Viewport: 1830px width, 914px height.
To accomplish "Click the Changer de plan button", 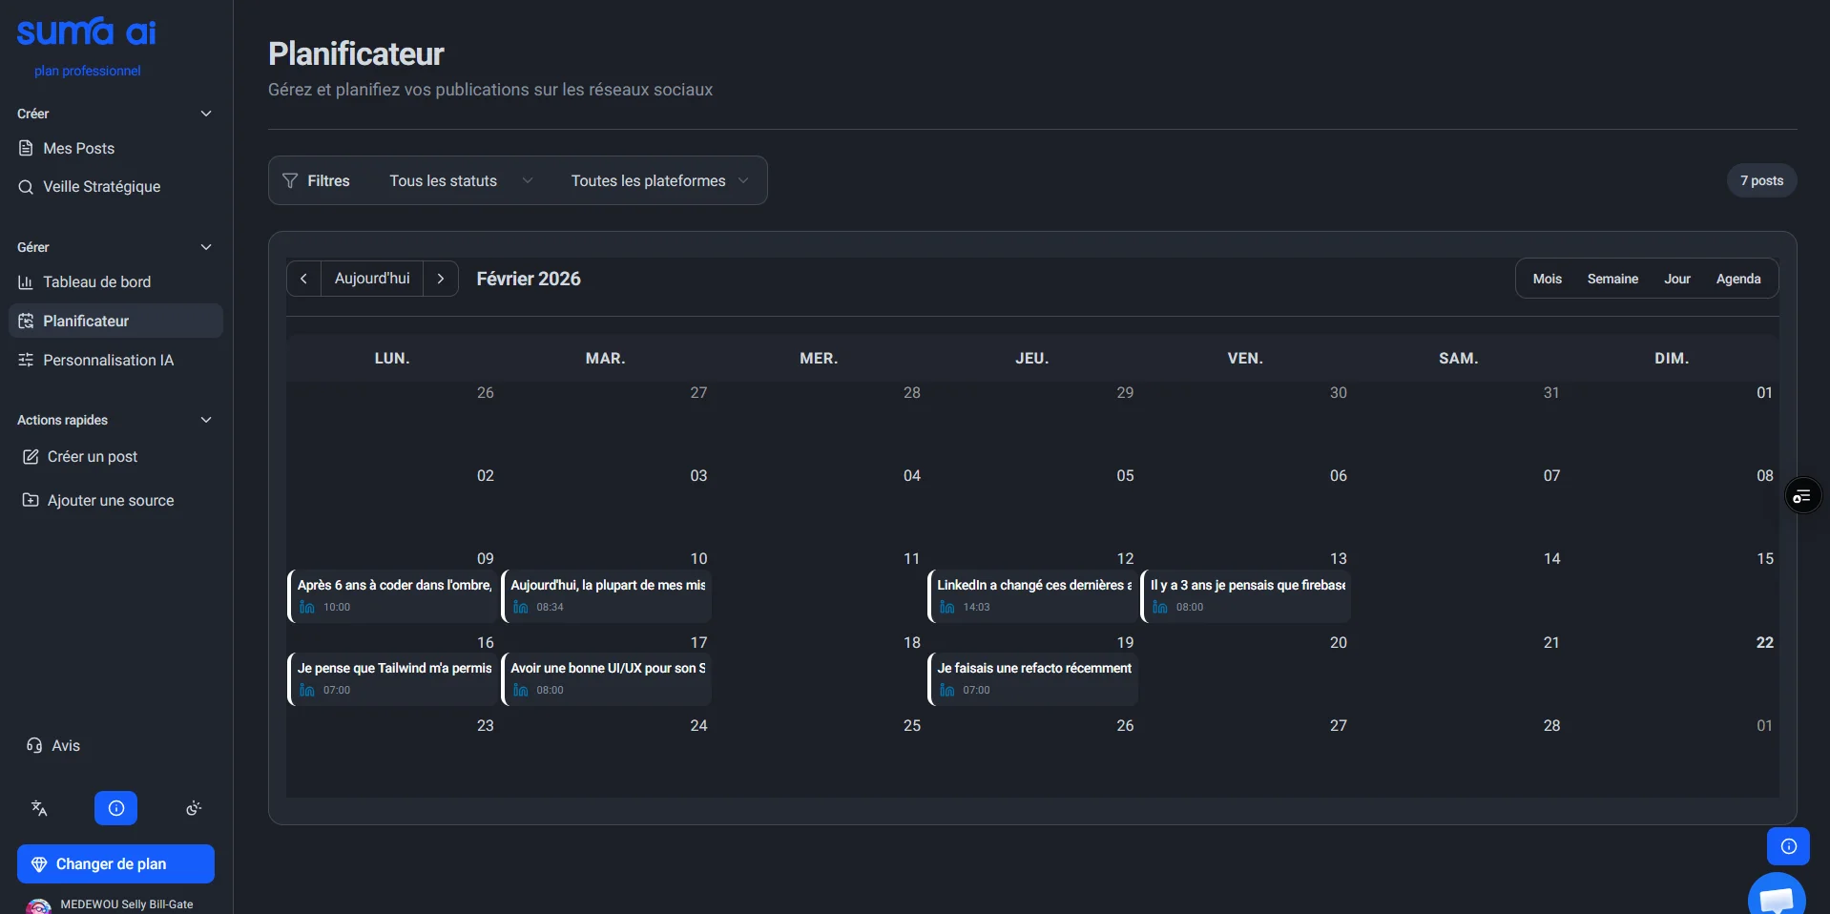I will click(x=115, y=863).
